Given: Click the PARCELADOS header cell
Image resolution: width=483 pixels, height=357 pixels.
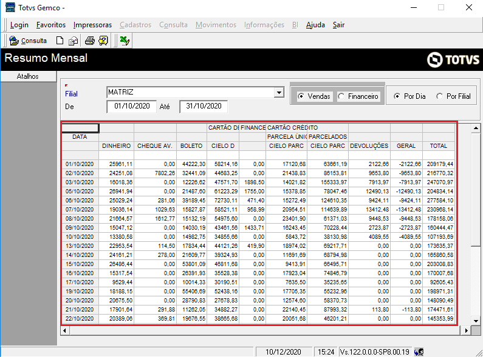Looking at the screenshot, I should coord(327,137).
